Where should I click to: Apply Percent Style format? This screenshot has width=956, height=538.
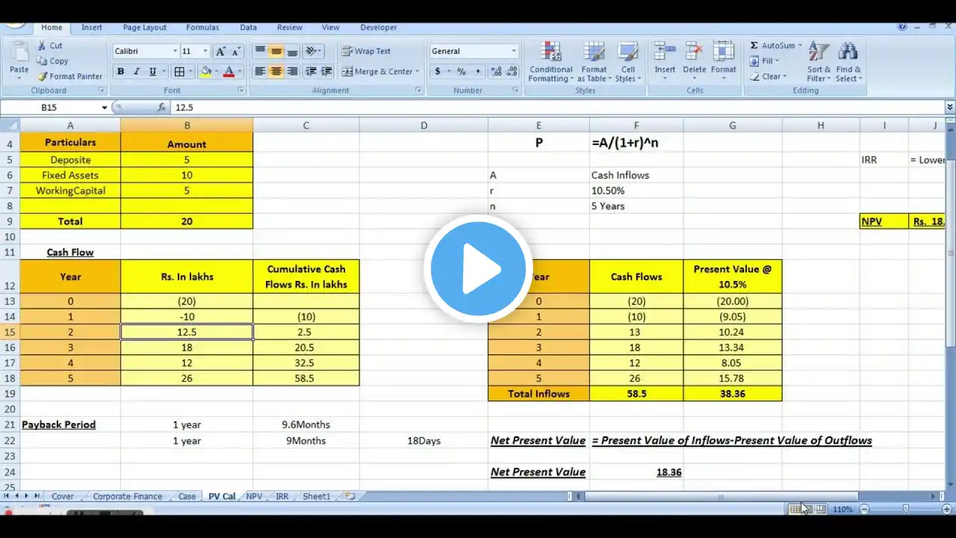click(x=462, y=72)
